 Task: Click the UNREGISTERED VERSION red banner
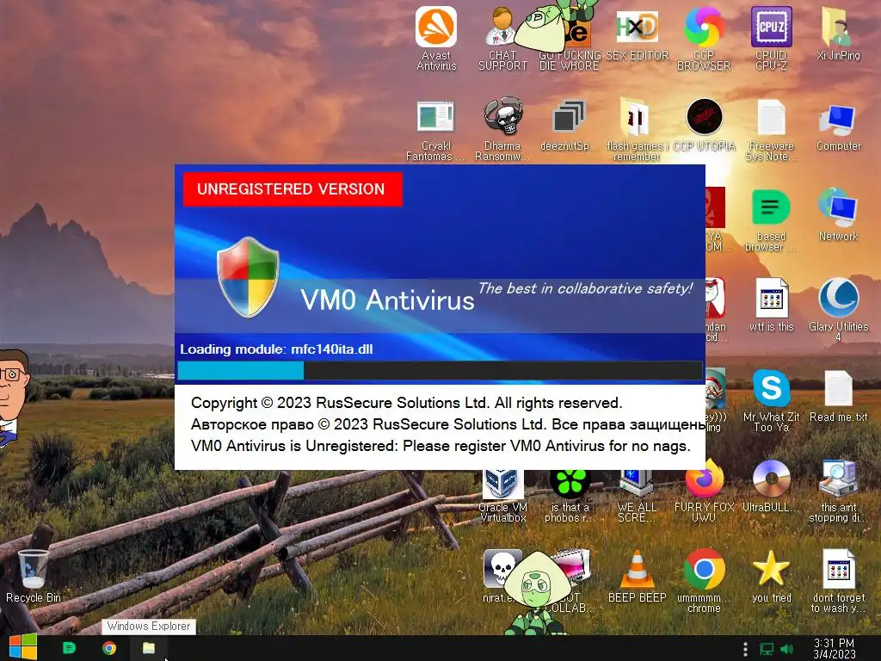click(293, 189)
